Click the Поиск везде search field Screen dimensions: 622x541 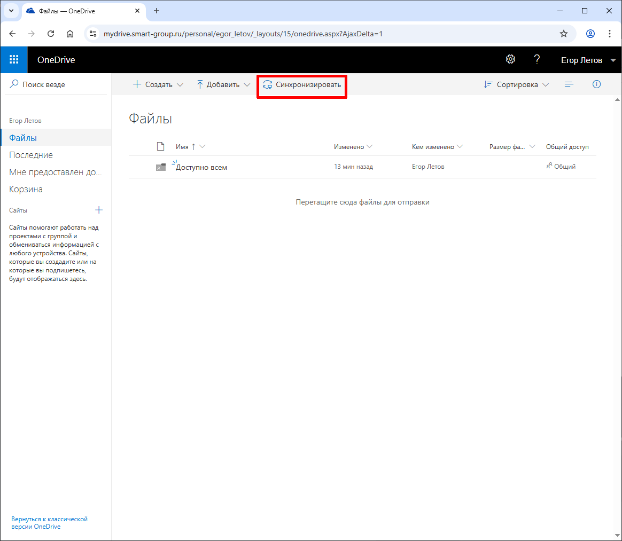tap(59, 84)
